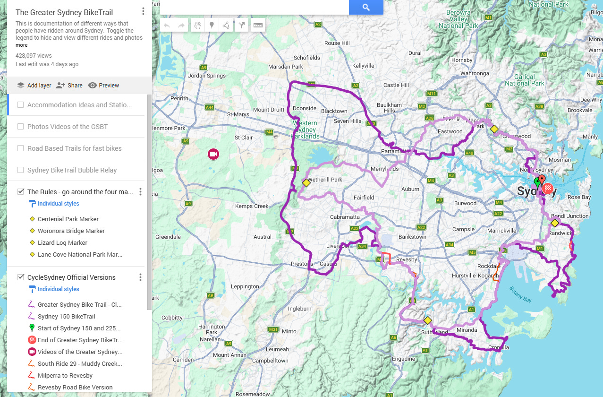Open Individual styles under The Rules layer
The image size is (603, 397).
pos(59,204)
